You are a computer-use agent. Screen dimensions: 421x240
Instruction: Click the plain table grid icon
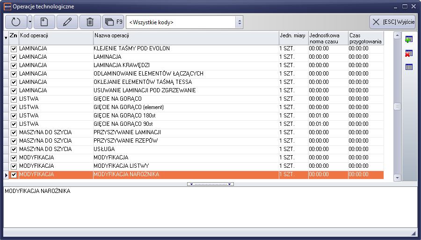tap(409, 67)
